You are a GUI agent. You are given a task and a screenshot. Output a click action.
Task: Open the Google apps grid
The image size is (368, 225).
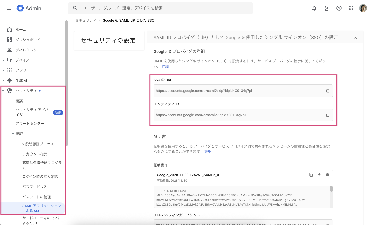tap(351, 8)
